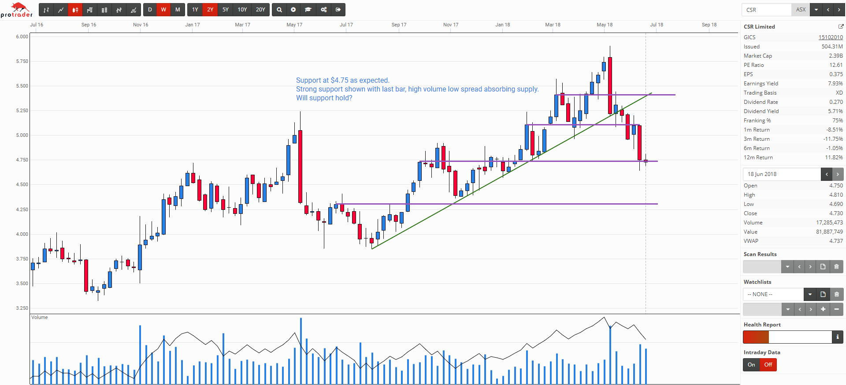Go to next watchlist stock
The image size is (846, 385).
(x=811, y=309)
